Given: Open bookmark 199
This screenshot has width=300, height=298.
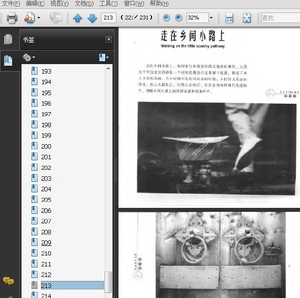Looking at the screenshot, I should click(x=46, y=136).
